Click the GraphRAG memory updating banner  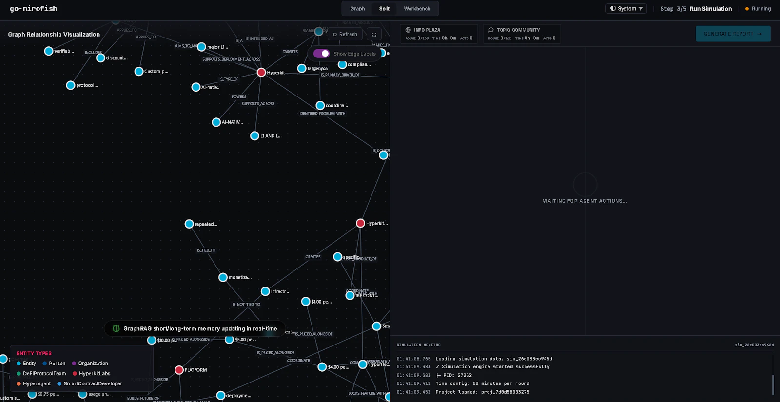pos(195,328)
